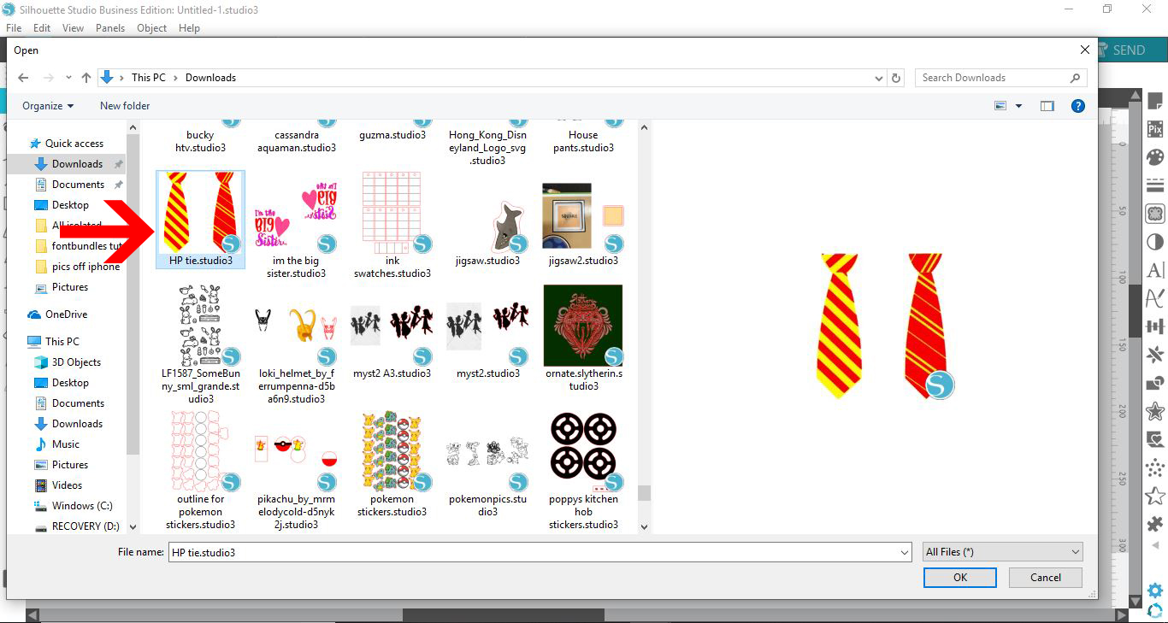Toggle the preview pane button
The image size is (1168, 623).
(1047, 106)
